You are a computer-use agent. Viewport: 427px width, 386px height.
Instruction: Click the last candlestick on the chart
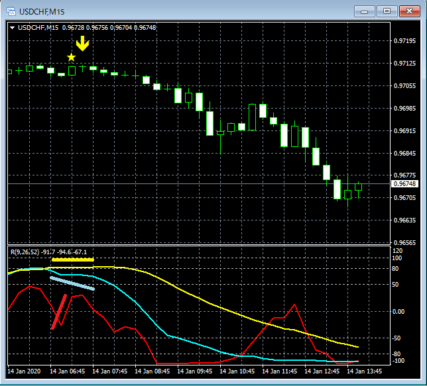(x=358, y=189)
